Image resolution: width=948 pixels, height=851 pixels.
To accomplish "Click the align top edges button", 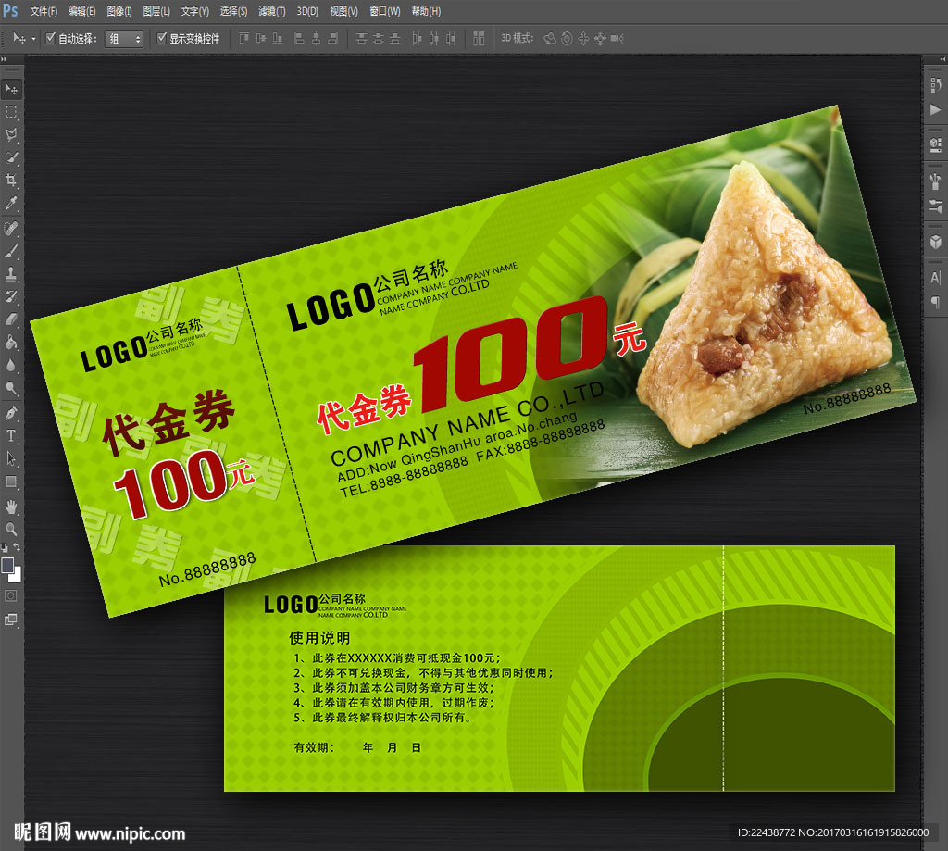I will point(243,39).
